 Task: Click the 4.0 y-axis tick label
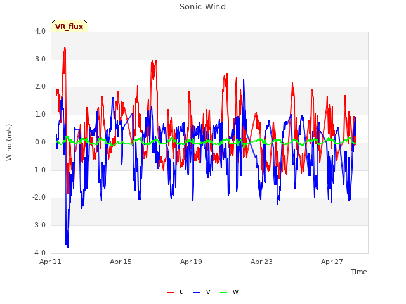pyautogui.click(x=40, y=31)
